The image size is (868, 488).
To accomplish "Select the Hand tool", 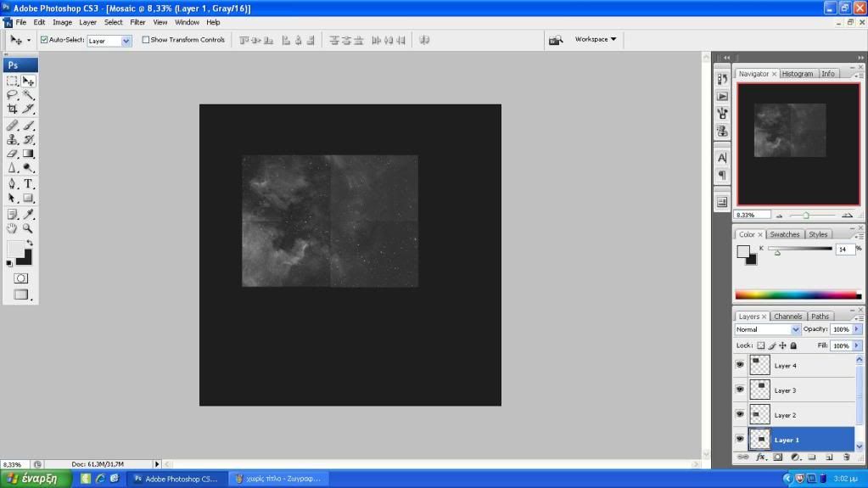I will click(13, 228).
